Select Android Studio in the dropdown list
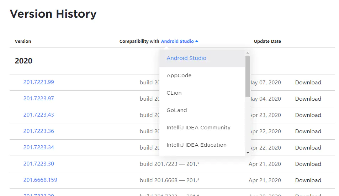The width and height of the screenshot is (339, 196). pyautogui.click(x=186, y=58)
